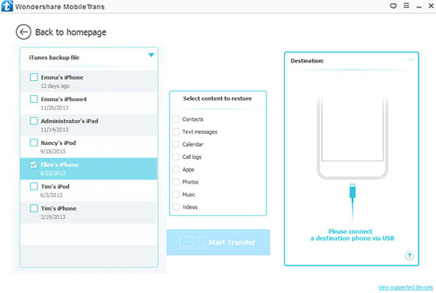The width and height of the screenshot is (436, 293).
Task: Enable the Call logs checkbox
Action: pos(176,157)
